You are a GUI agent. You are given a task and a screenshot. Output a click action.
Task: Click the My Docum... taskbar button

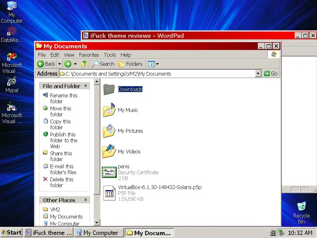coord(149,233)
